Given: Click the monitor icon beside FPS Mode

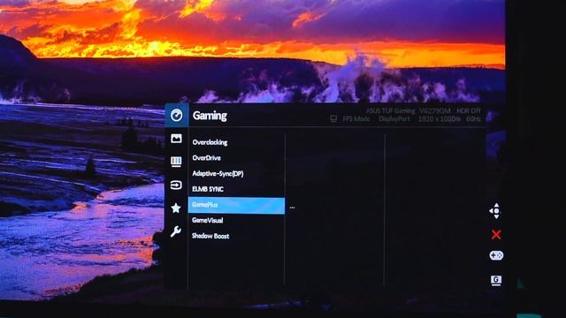Looking at the screenshot, I should tap(333, 118).
